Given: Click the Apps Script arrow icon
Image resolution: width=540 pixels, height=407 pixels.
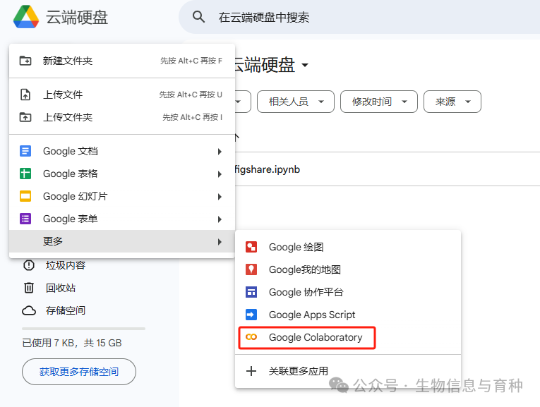Looking at the screenshot, I should point(251,315).
